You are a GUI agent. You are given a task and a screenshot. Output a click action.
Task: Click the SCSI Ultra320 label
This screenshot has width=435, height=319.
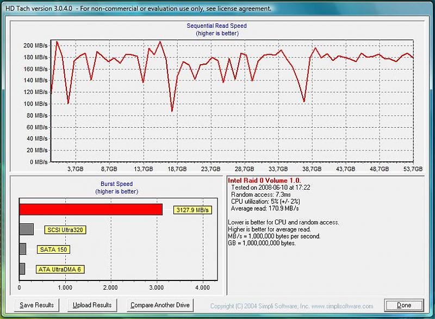(65, 230)
